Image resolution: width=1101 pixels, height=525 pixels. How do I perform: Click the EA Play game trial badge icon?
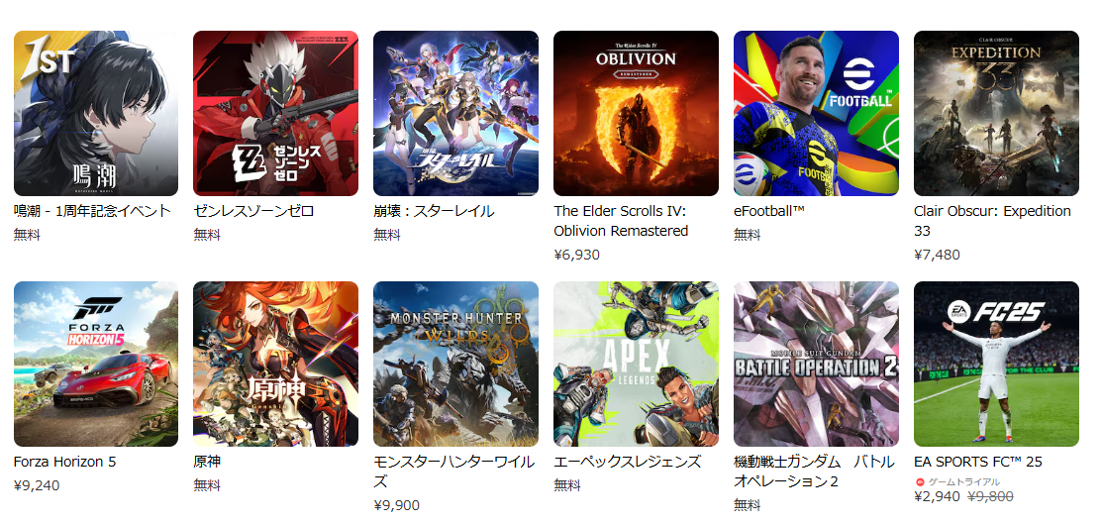920,482
